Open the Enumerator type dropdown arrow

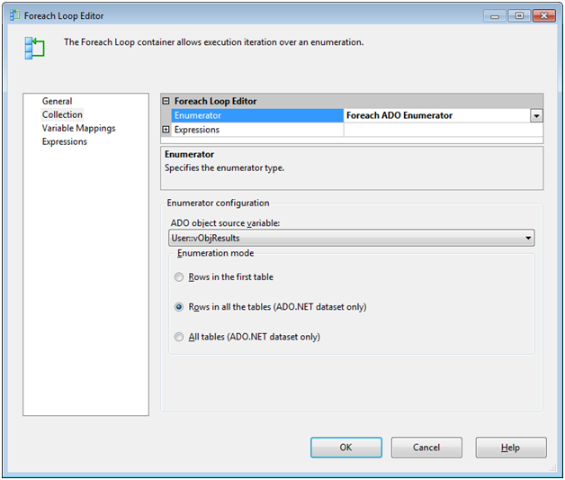click(536, 115)
